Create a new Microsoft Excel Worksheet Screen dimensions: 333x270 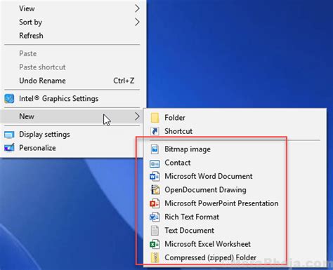[x=235, y=244]
